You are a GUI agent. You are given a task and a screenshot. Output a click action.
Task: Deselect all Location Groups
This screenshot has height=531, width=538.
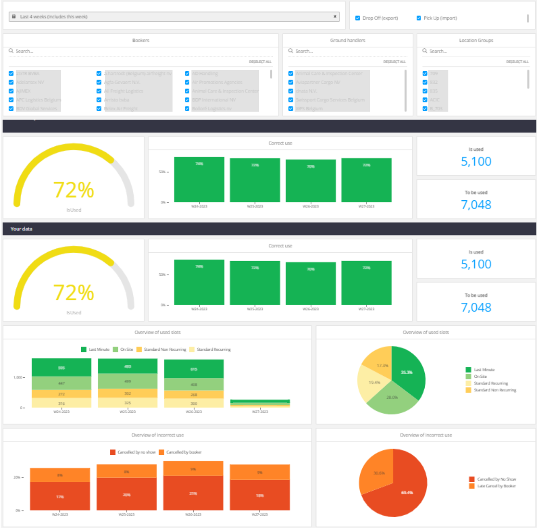[517, 62]
